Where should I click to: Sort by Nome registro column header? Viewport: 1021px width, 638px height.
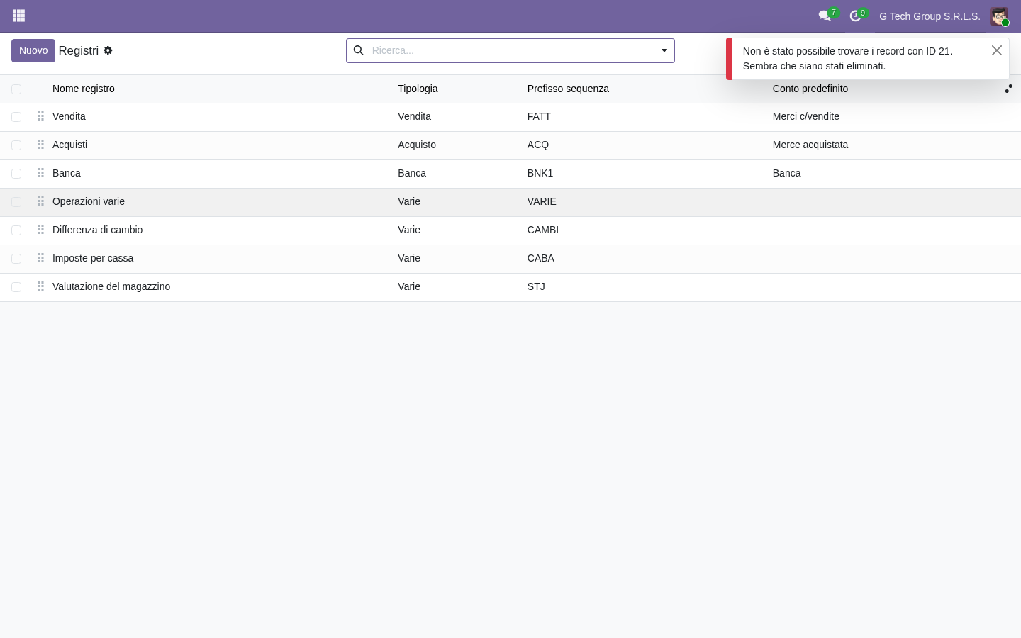(84, 89)
